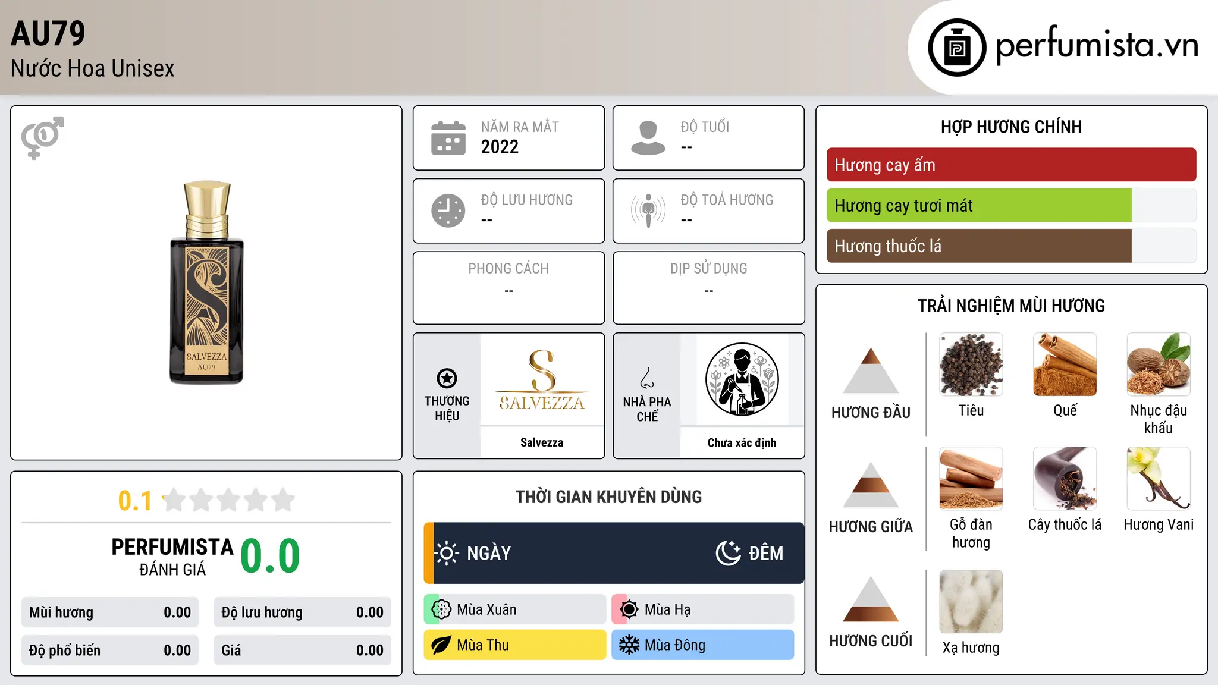Click the Giá 0.00 score box
The height and width of the screenshot is (685, 1218).
coord(302,651)
